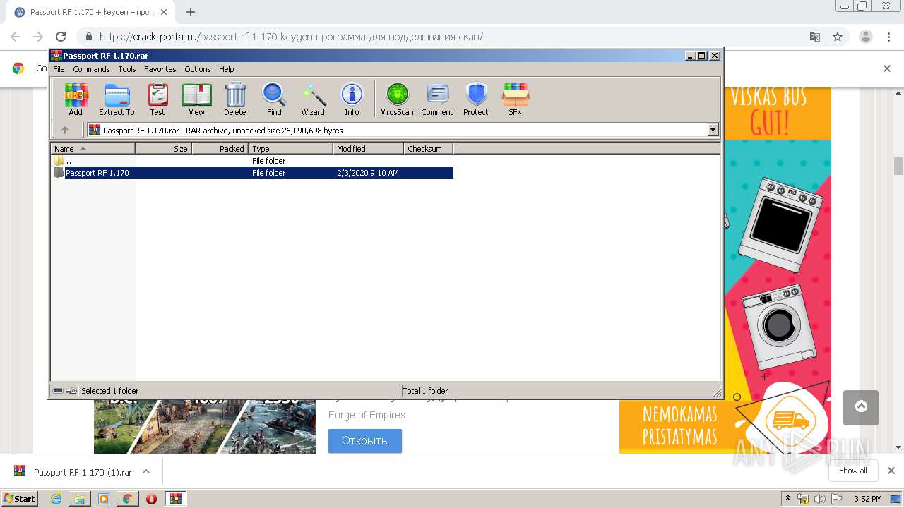Click the Info toolbar icon
The height and width of the screenshot is (508, 904).
(x=352, y=99)
